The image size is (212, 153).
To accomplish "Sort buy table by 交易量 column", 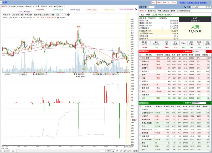I will pos(198,55).
